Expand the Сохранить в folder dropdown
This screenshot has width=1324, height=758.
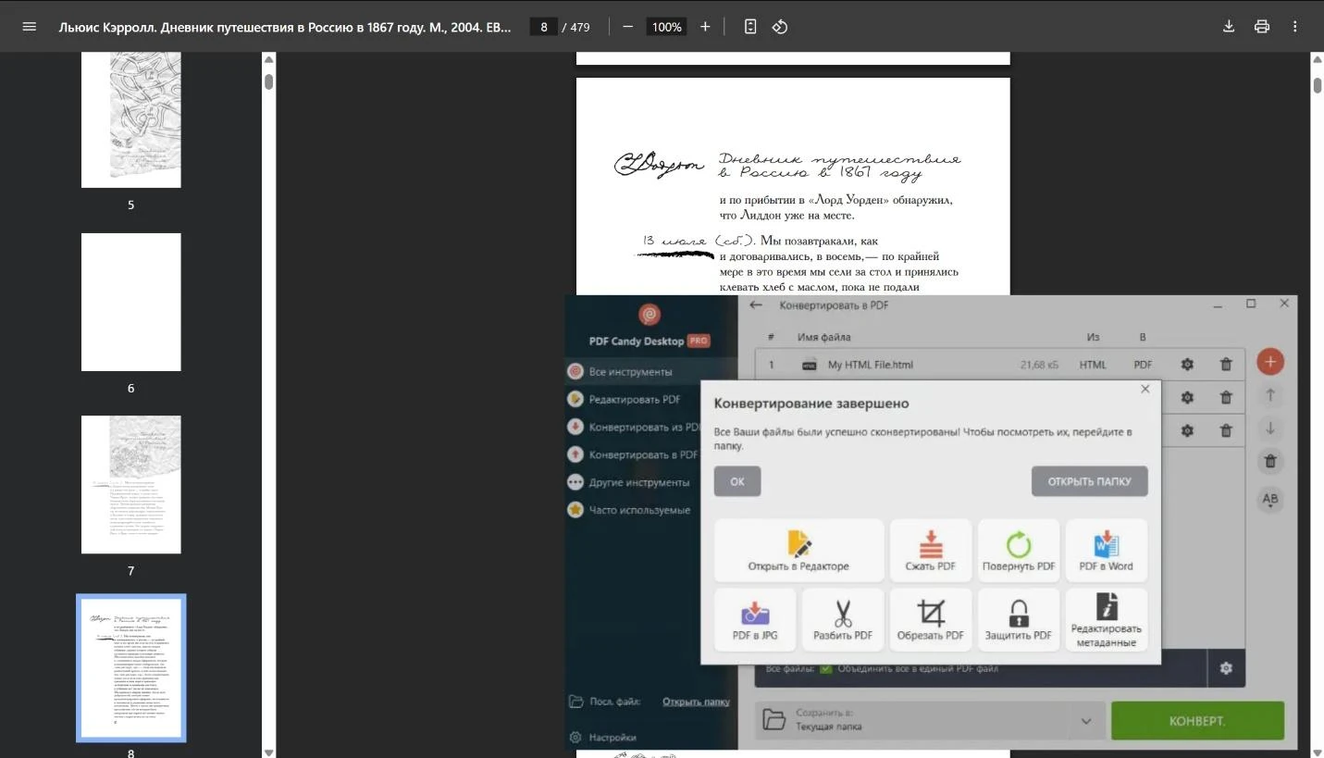pyautogui.click(x=1086, y=720)
